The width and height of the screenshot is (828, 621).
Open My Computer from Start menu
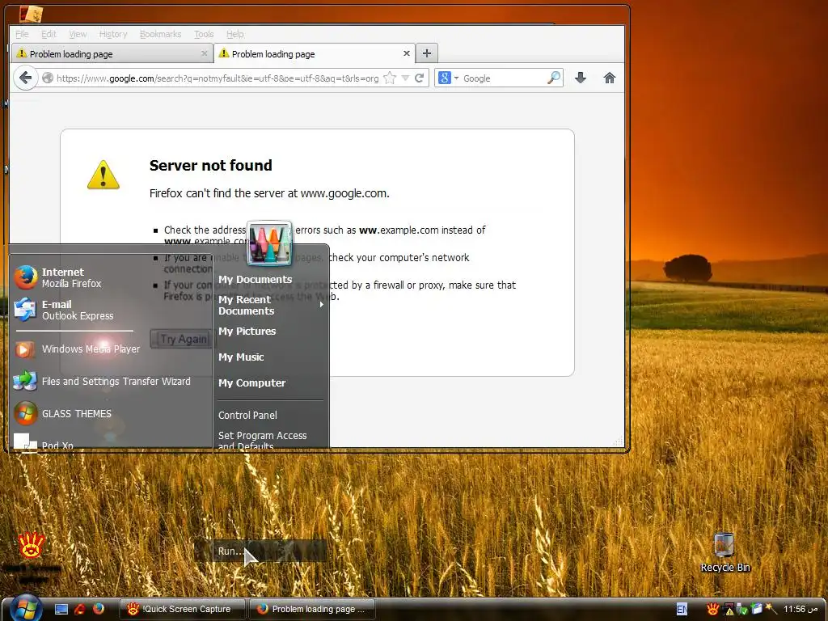click(252, 382)
